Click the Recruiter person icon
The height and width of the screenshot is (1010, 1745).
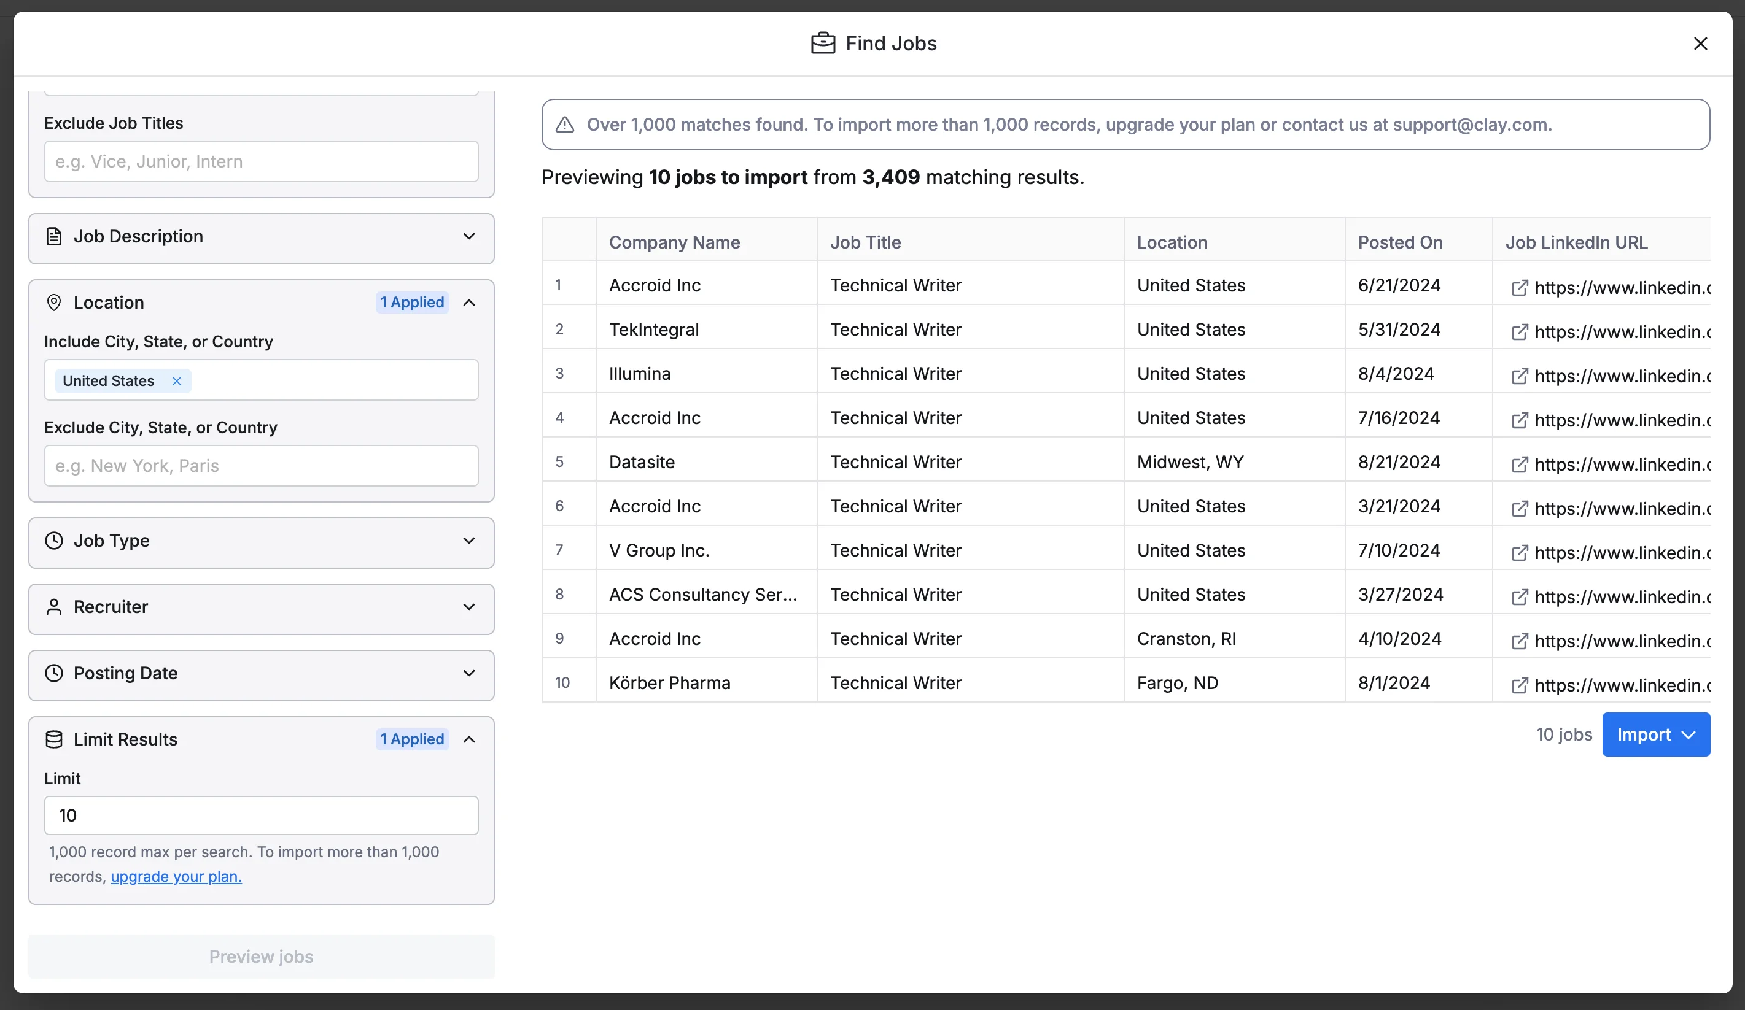point(54,607)
